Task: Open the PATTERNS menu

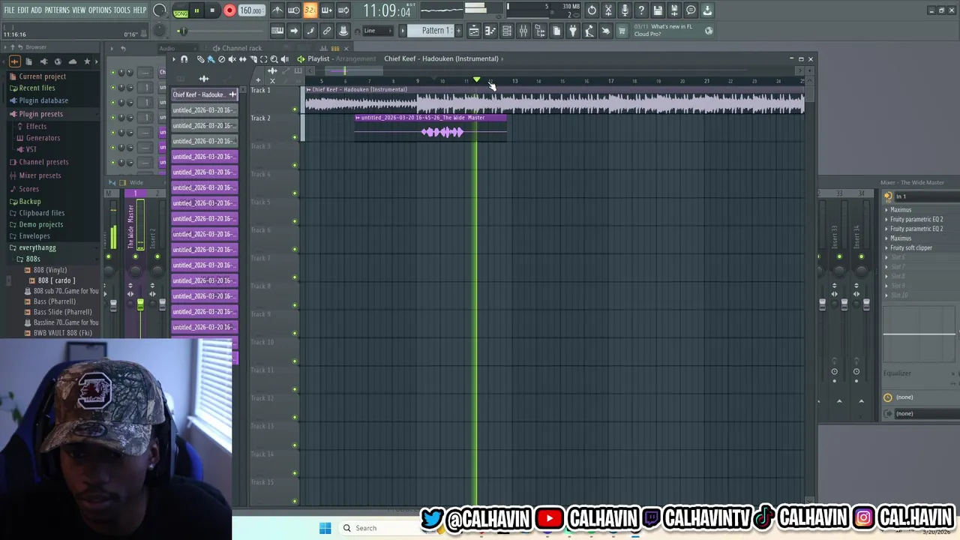Action: point(57,10)
